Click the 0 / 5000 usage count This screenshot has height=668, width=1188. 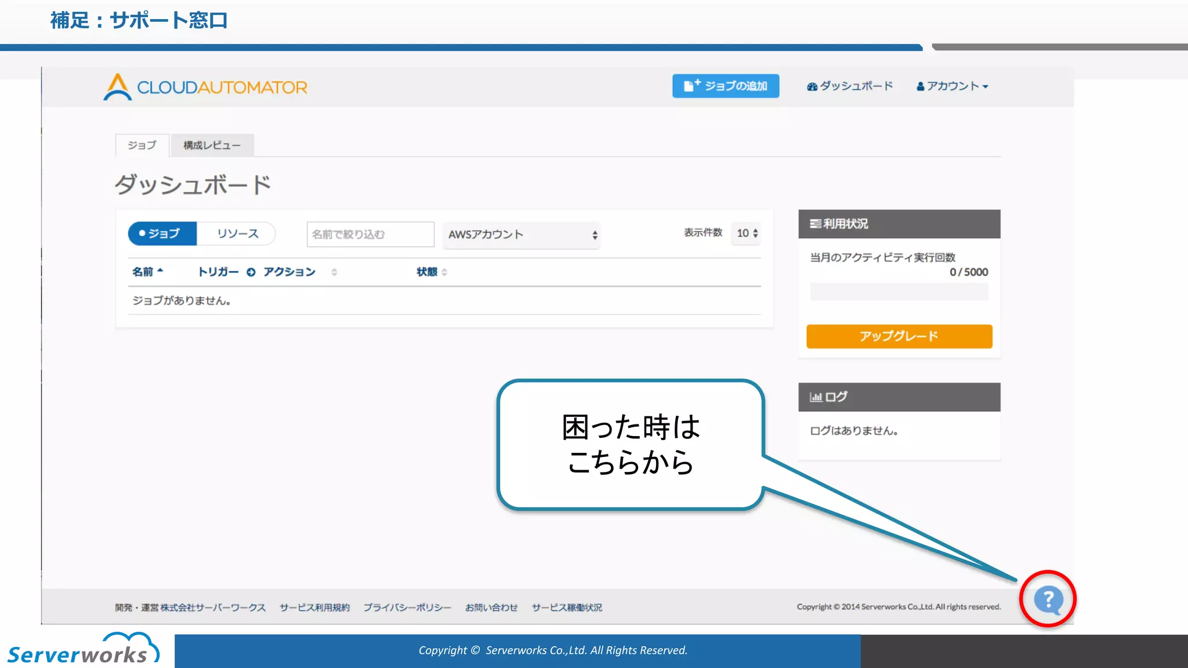pyautogui.click(x=969, y=272)
